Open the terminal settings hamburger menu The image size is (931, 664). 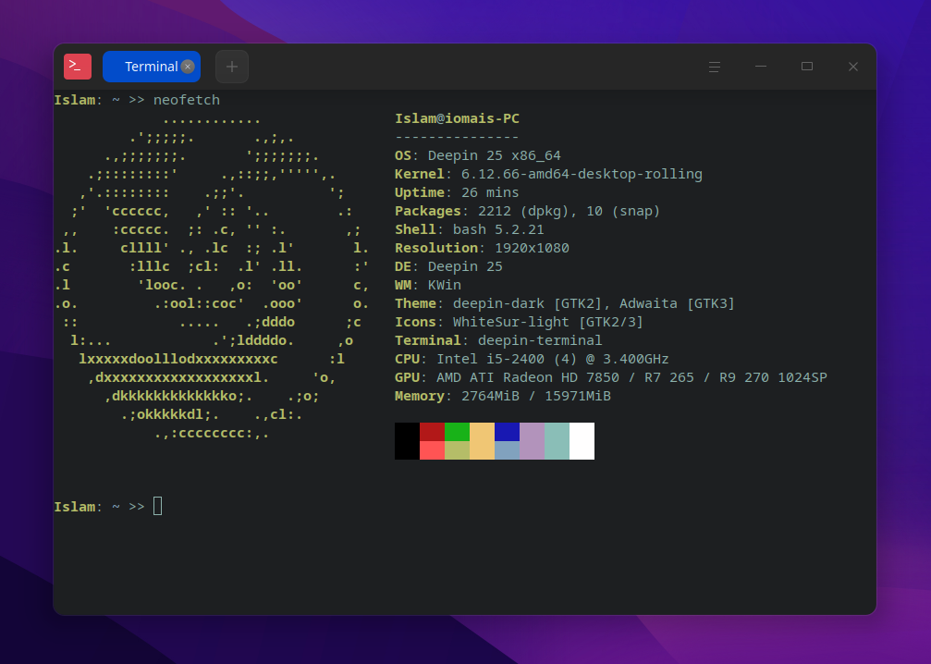(x=715, y=66)
